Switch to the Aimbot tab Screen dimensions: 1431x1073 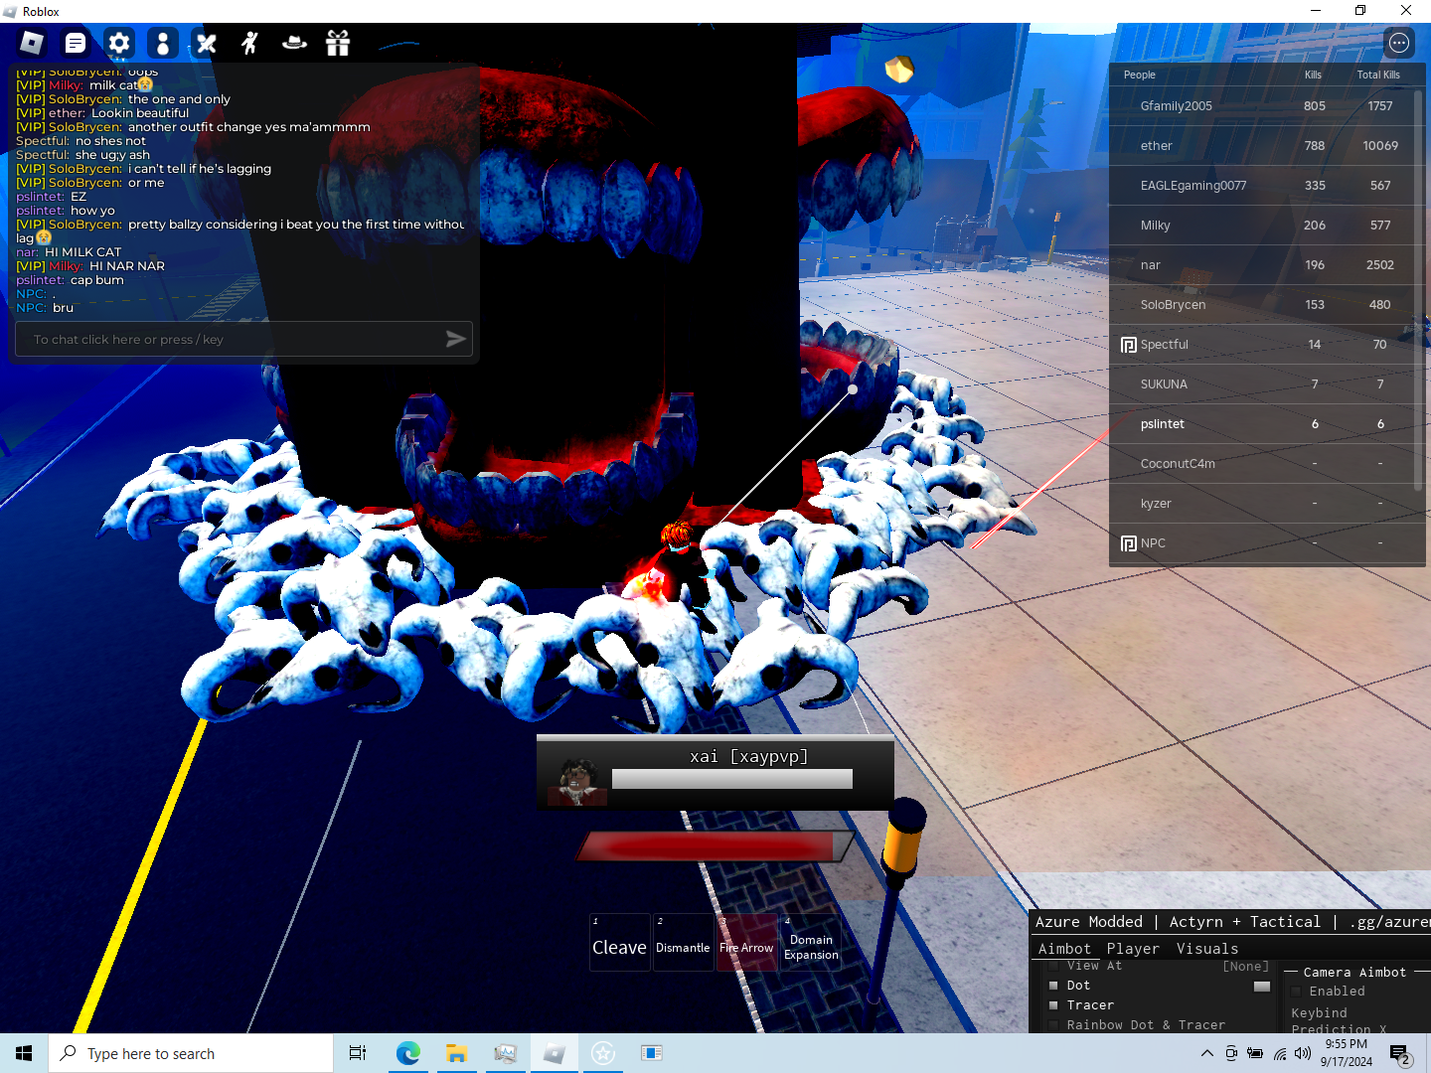click(x=1064, y=949)
